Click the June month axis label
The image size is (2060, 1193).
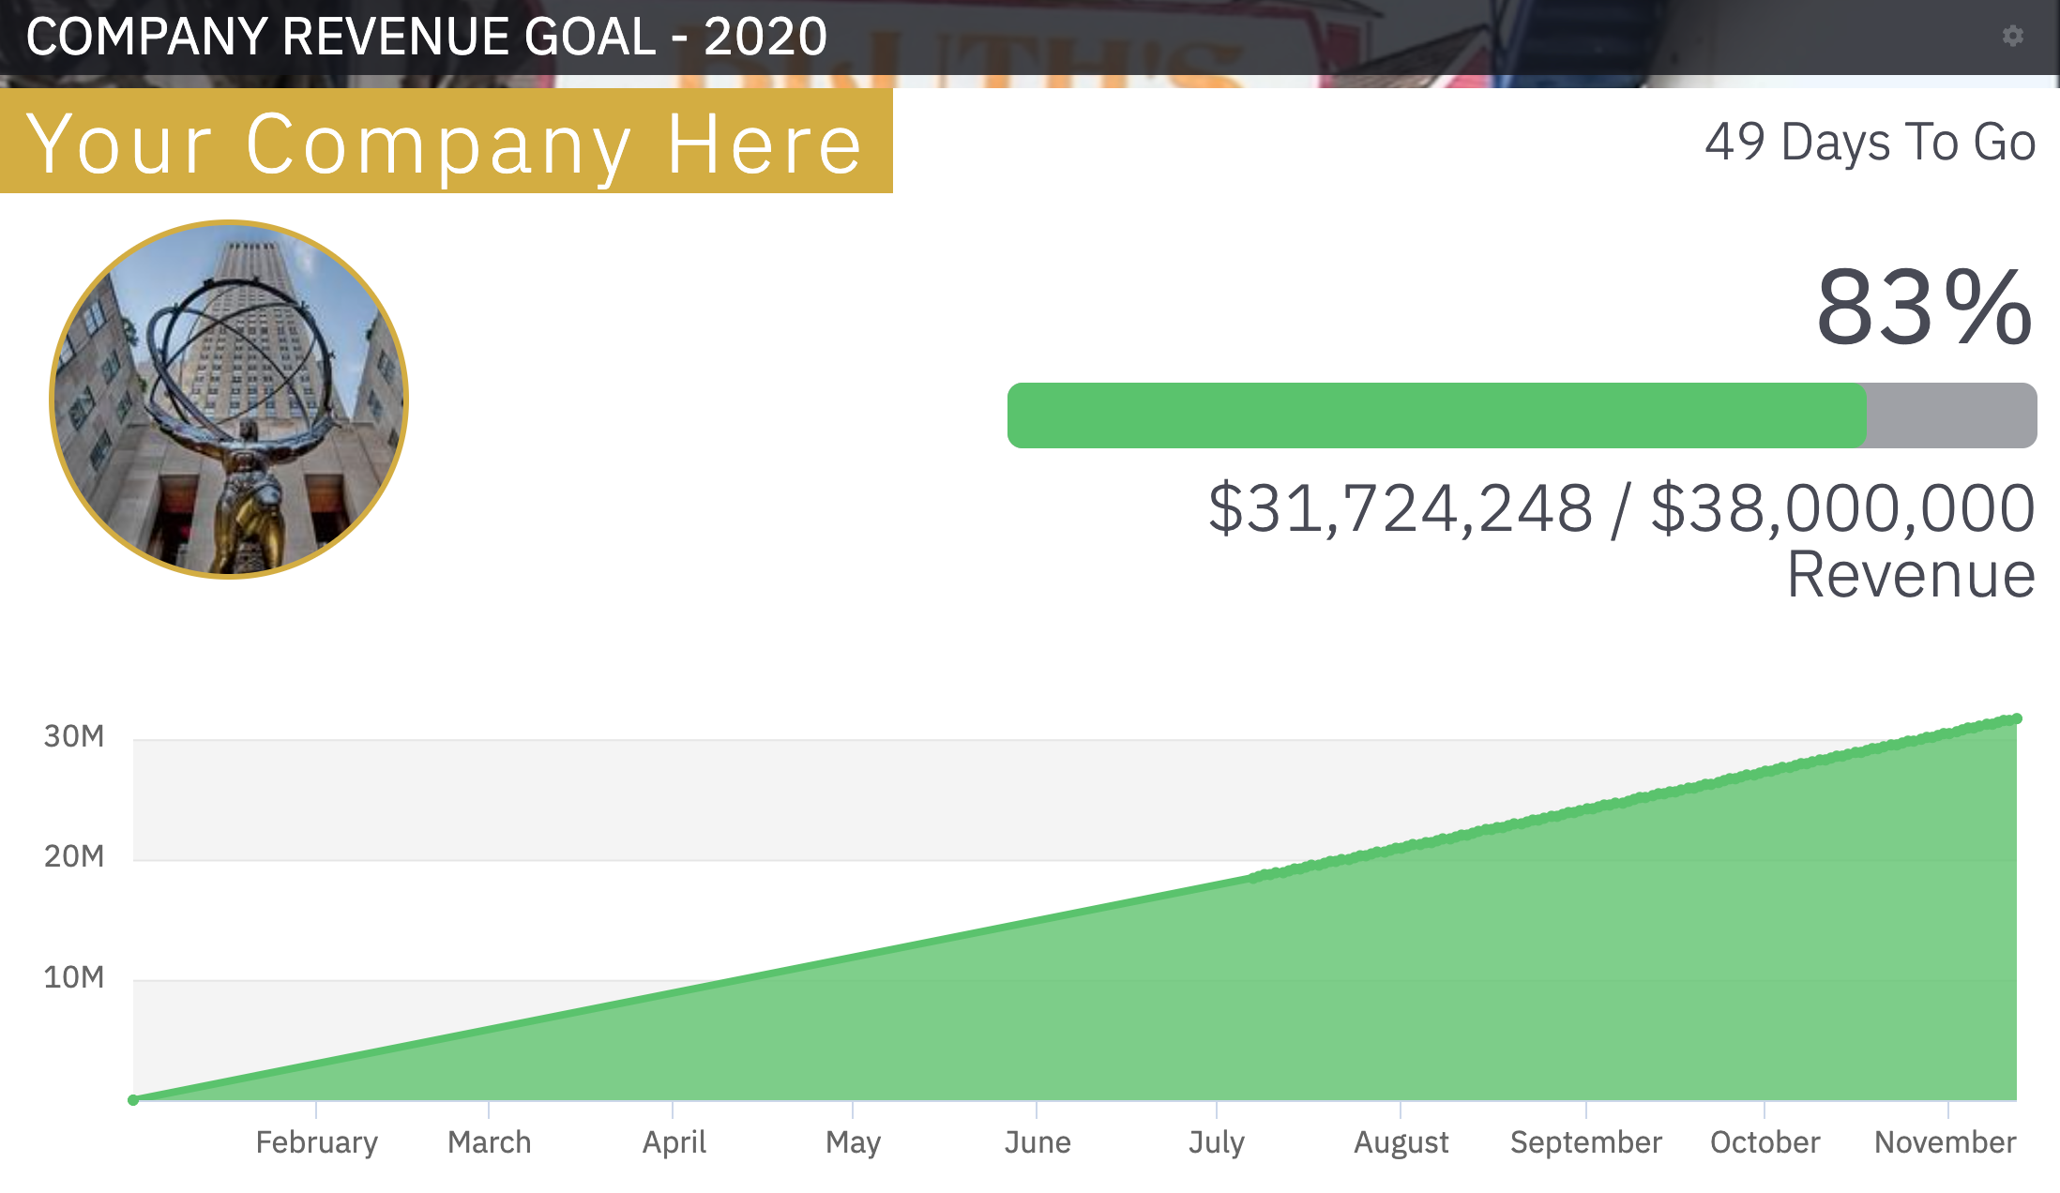1038,1142
